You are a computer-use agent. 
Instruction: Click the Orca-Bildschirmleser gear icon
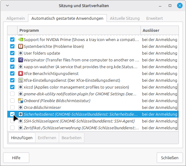tap(21, 107)
